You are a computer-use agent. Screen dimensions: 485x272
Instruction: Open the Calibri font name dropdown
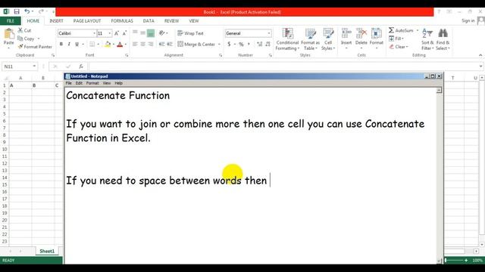click(x=94, y=33)
